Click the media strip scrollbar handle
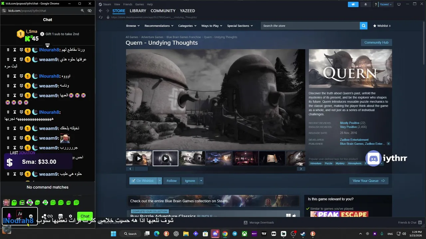This screenshot has height=239, width=426. [141, 169]
